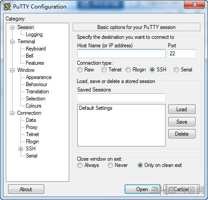
Task: Collapse the Connection category tree node
Action: click(12, 113)
